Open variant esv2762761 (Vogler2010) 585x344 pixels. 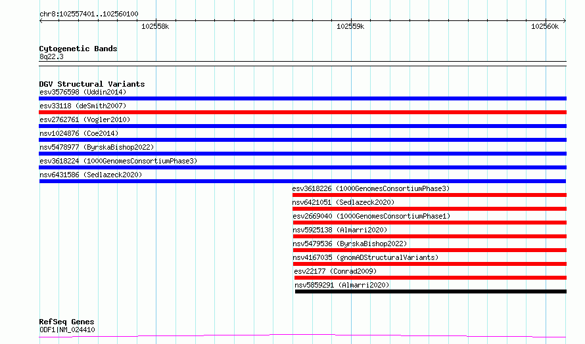point(85,119)
